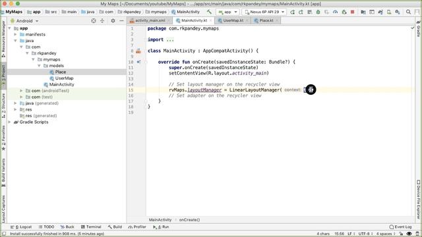Select UserMap file in project tree
Image resolution: width=422 pixels, height=237 pixels.
tap(65, 78)
